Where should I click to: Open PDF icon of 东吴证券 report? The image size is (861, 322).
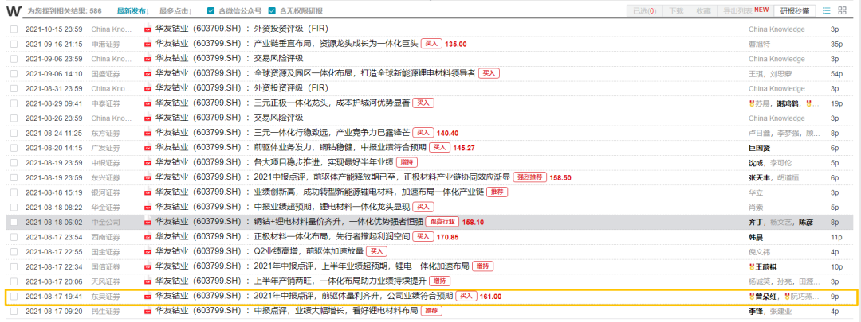click(147, 297)
